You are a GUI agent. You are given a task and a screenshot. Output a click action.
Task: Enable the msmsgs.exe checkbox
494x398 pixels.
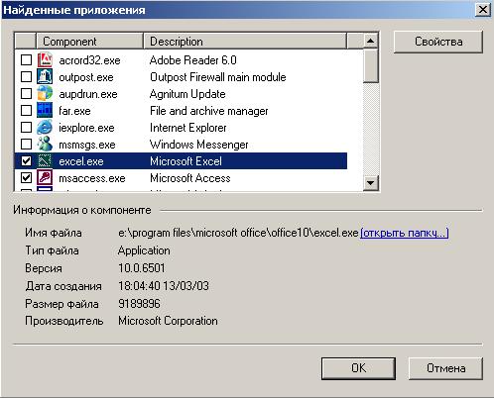pos(26,145)
